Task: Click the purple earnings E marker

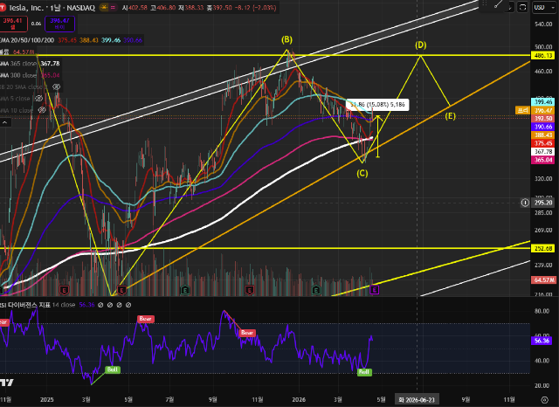Action: pos(374,290)
